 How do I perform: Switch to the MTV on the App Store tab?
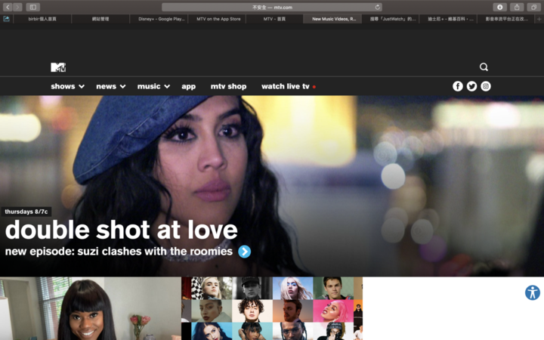217,19
